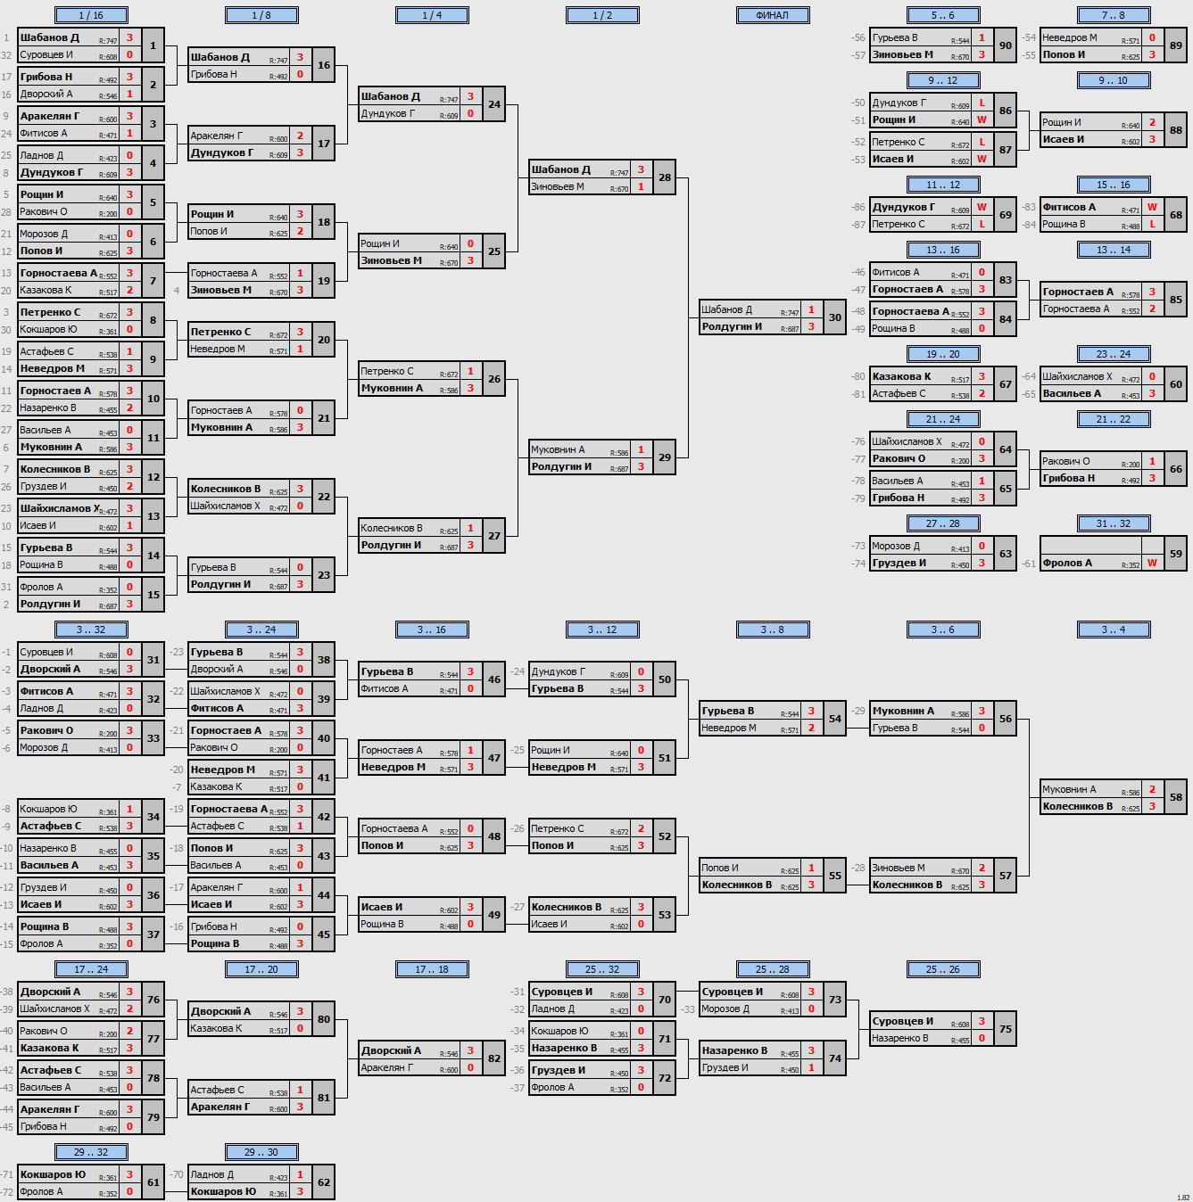Click 'Муковнин А' in semifinal match 29
The width and height of the screenshot is (1193, 1202).
coord(559,449)
